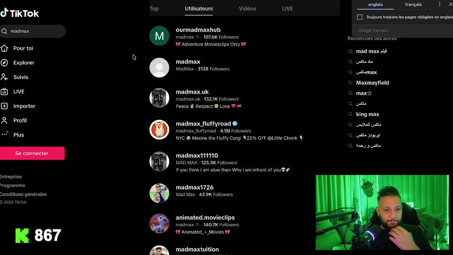Open madmax_fluffyroad corgi profile picture
The height and width of the screenshot is (255, 453).
tap(159, 130)
